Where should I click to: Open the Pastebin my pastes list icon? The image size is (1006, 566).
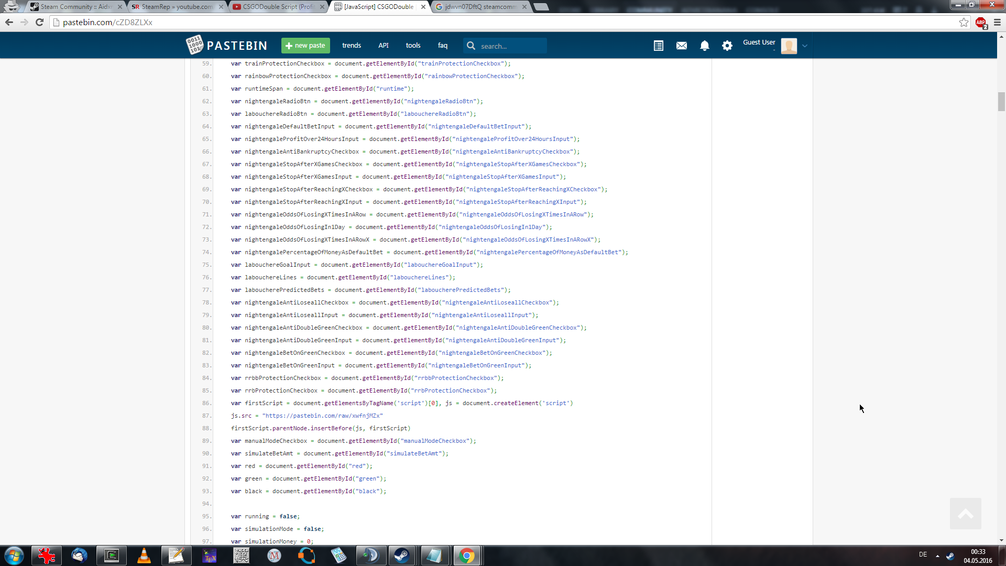click(x=659, y=46)
